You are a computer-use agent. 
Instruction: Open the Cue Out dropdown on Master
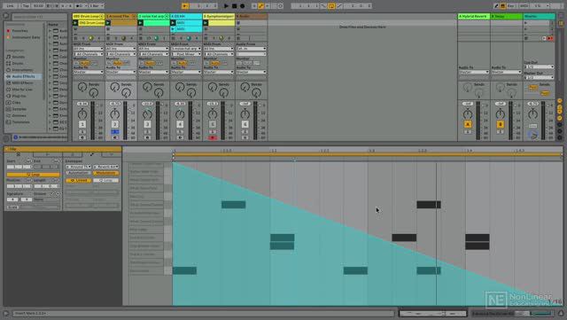pyautogui.click(x=539, y=67)
